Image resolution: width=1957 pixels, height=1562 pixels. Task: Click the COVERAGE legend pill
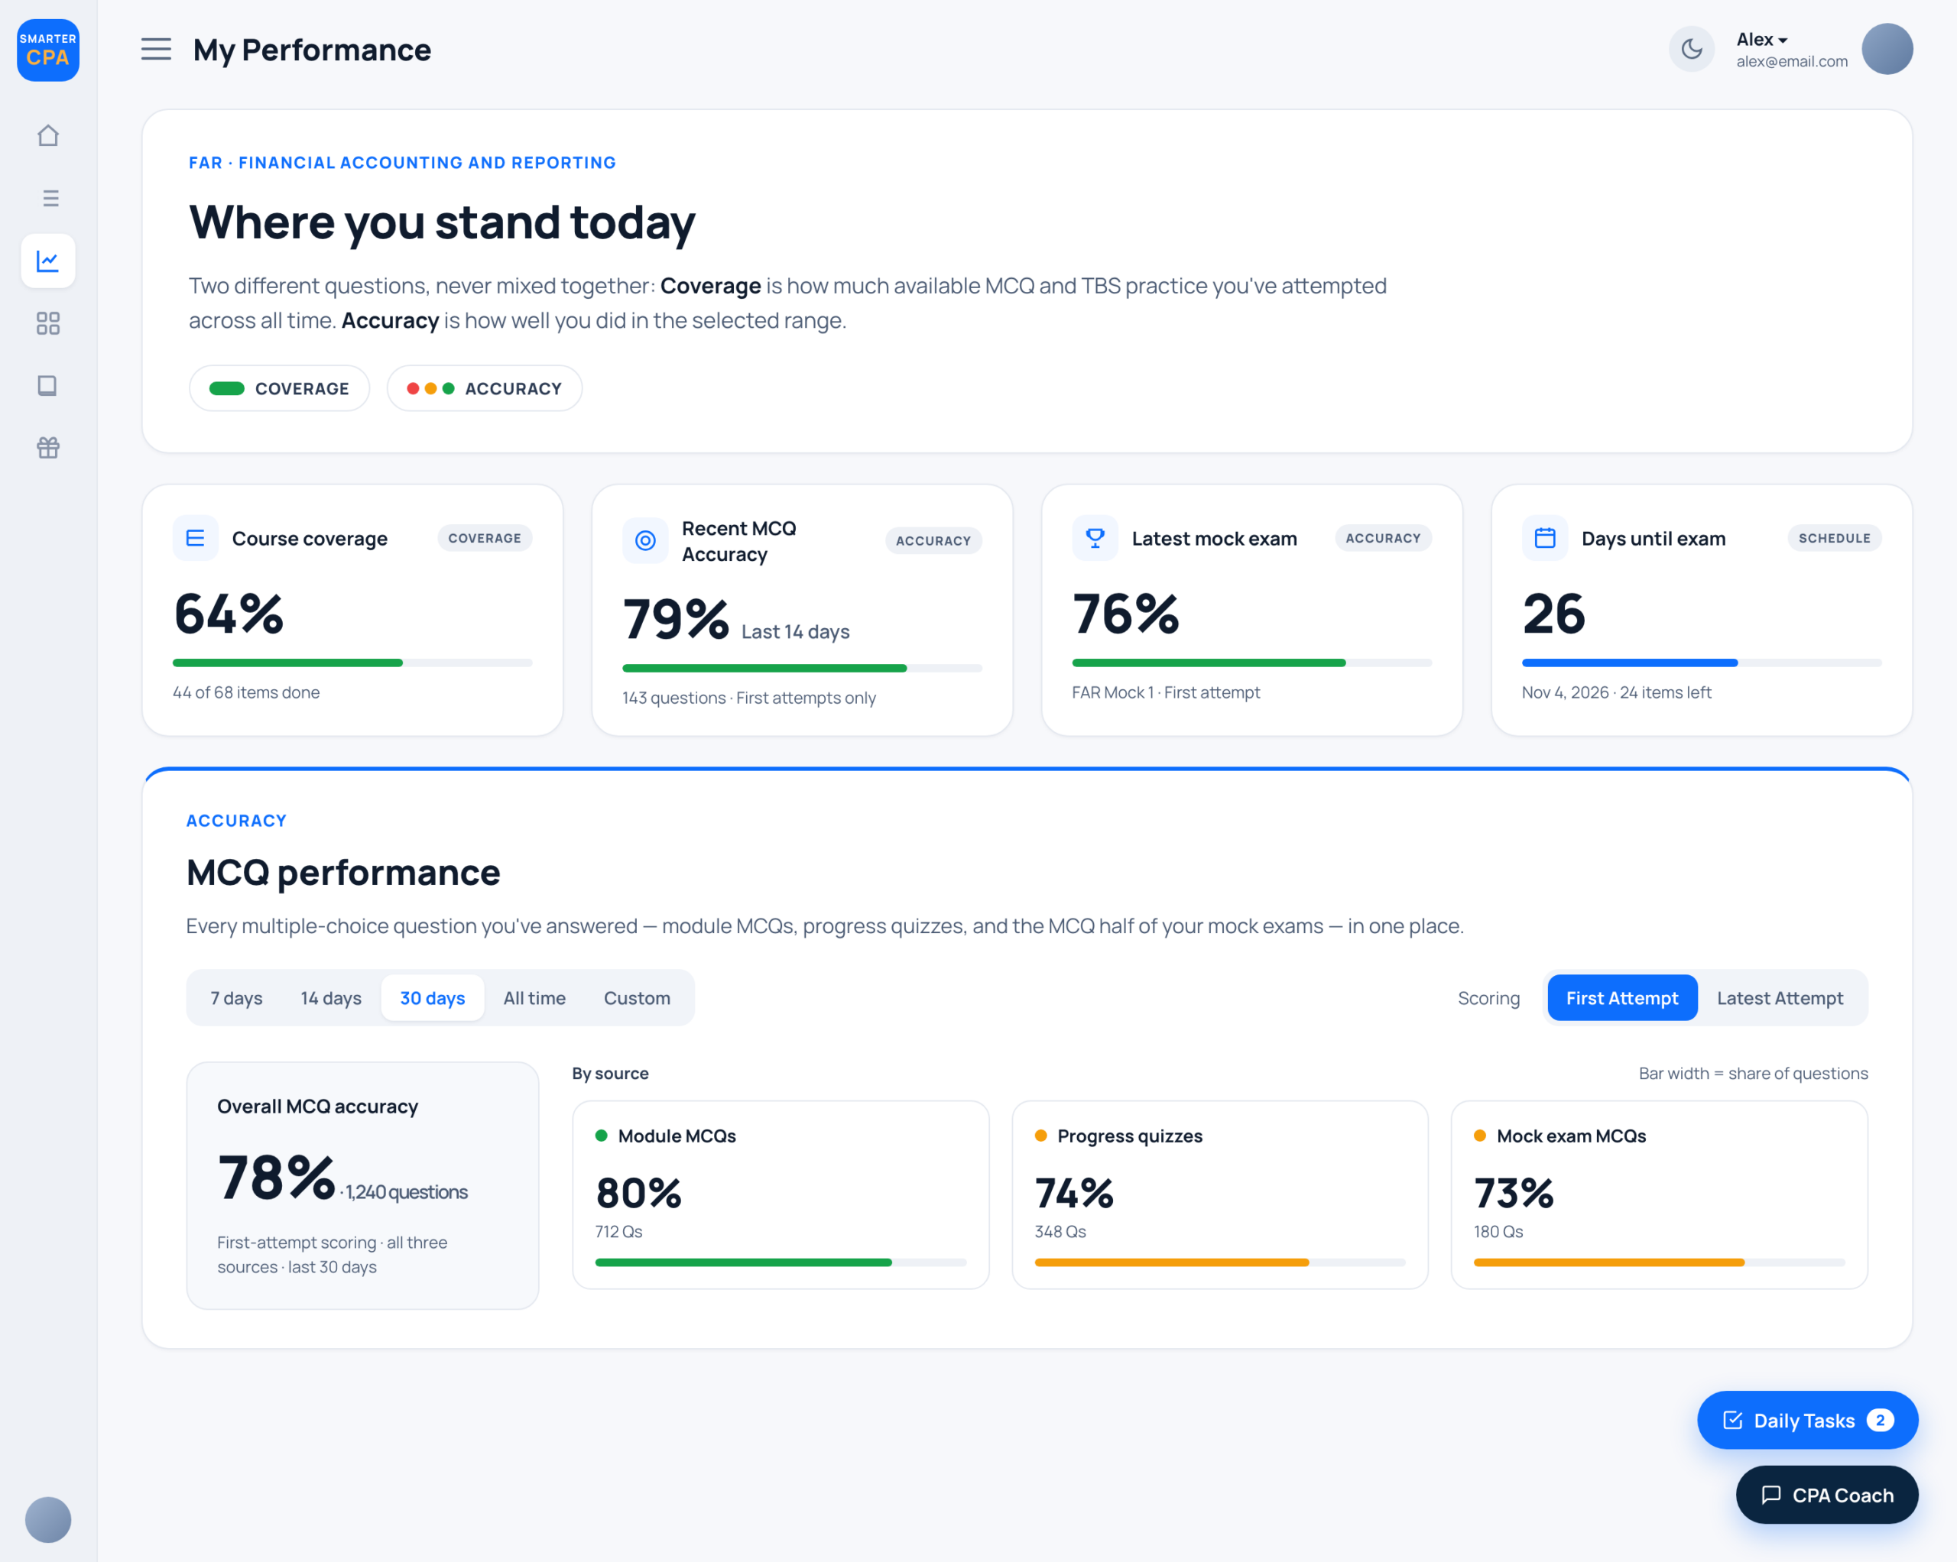tap(280, 388)
